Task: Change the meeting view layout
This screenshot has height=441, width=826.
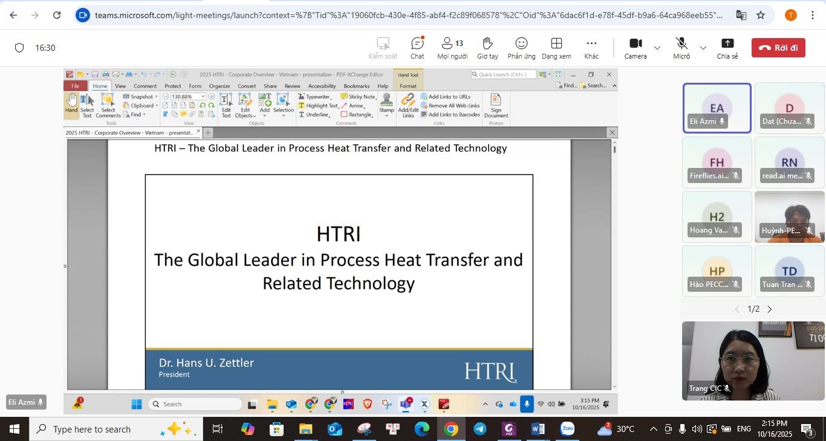Action: (x=556, y=48)
